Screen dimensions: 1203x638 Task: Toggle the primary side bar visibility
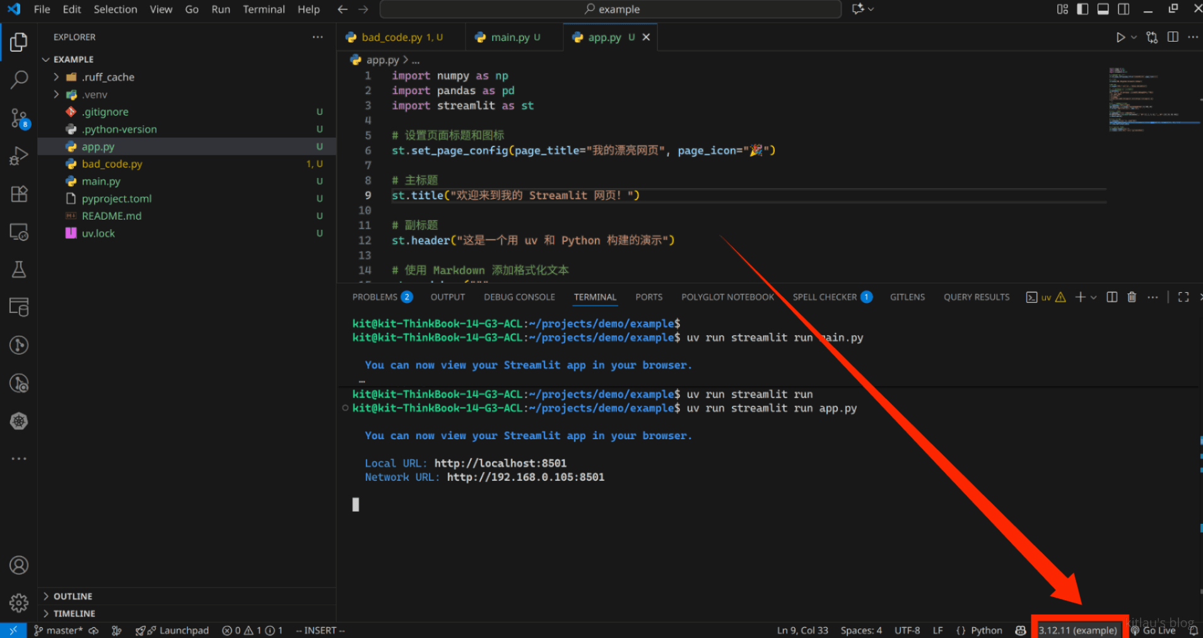pos(1083,9)
